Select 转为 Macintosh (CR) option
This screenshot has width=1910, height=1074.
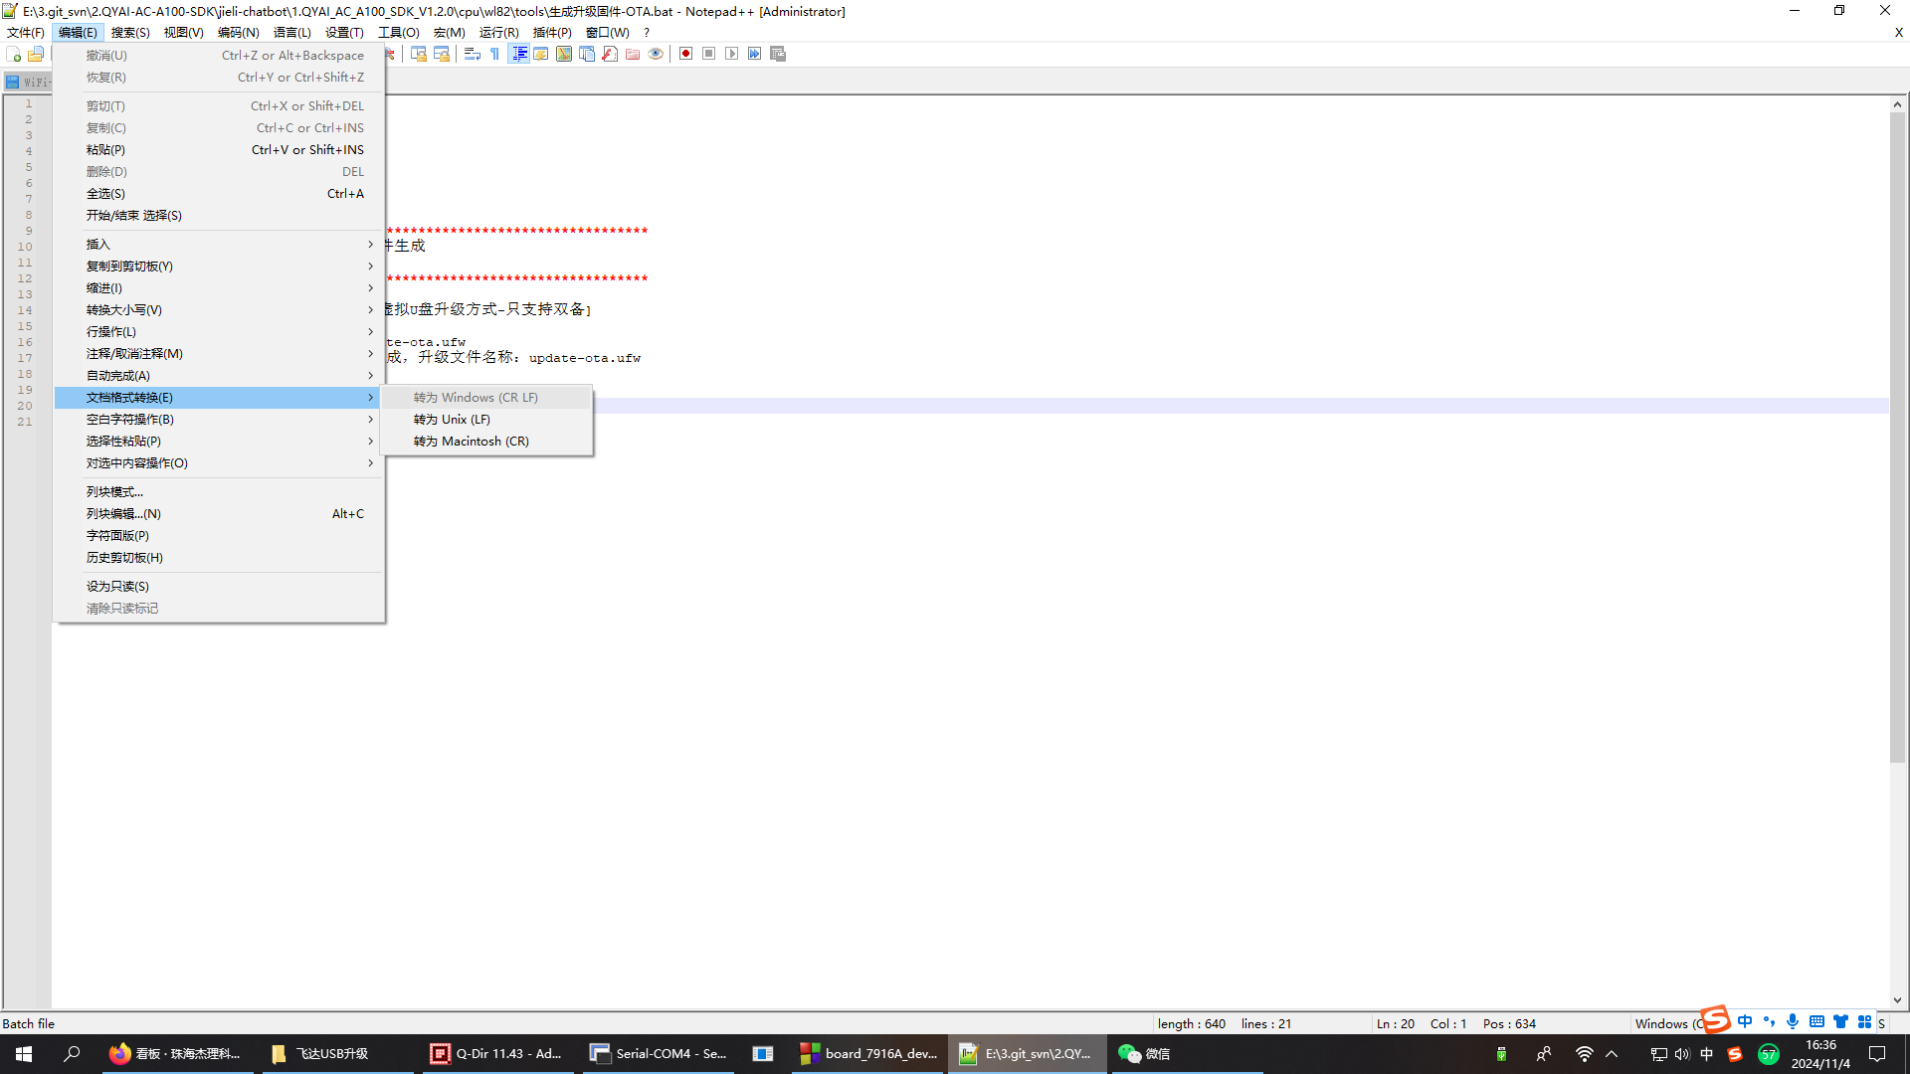(x=471, y=442)
